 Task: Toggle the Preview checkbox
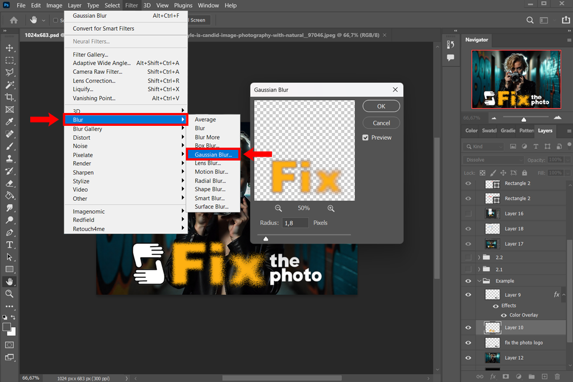coord(365,138)
